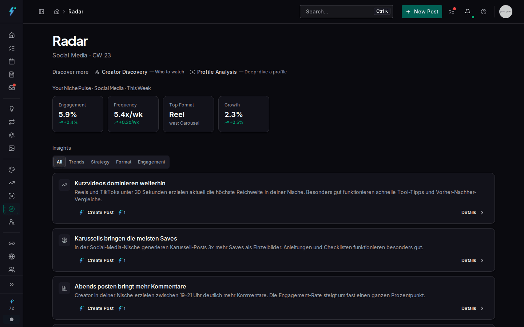Screen dimensions: 524x327
Task: Click the 'Kurzvideos dominieren weiterhin' title
Action: [x=120, y=183]
